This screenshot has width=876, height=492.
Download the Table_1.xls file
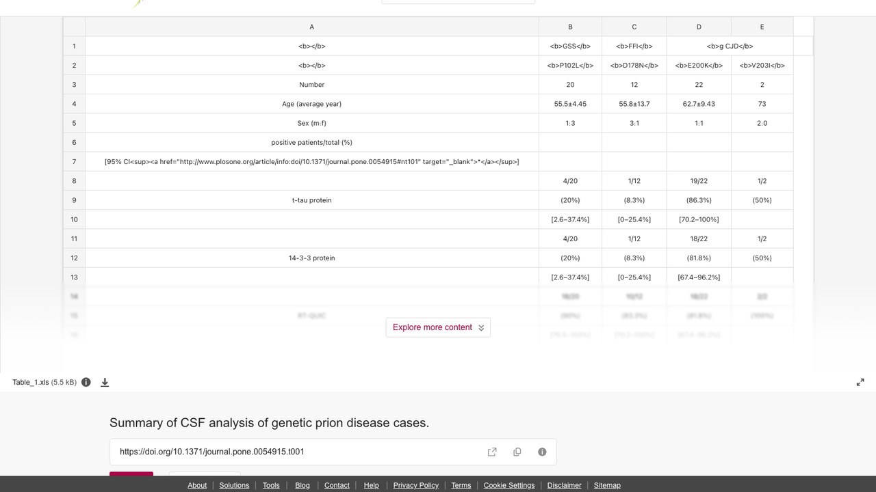click(x=105, y=383)
